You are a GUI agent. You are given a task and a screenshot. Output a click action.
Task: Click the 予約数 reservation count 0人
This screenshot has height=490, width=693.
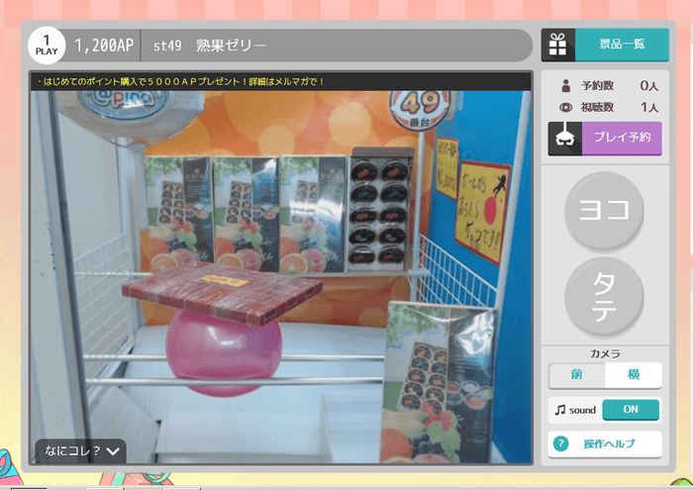point(648,85)
